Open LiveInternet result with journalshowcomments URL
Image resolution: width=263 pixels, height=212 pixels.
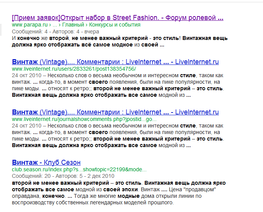115,112
